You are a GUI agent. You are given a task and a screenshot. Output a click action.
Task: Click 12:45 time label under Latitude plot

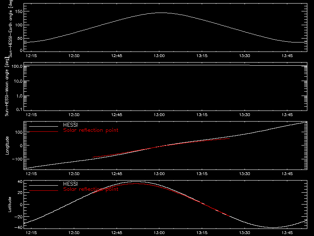click(x=117, y=233)
